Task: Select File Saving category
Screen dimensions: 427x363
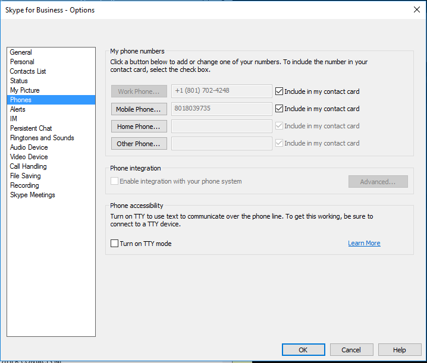Action: tap(26, 176)
